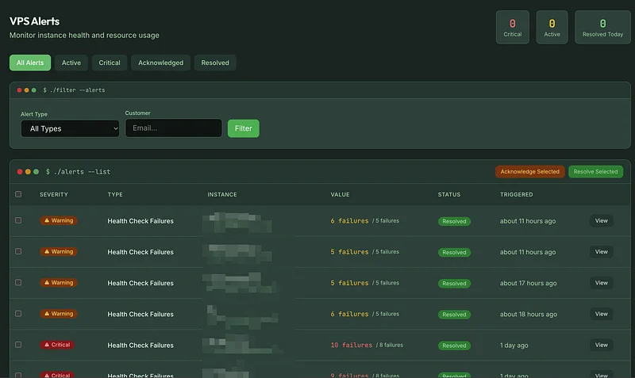
Task: Click the './filter --alerts' terminal command text
Action: pyautogui.click(x=77, y=90)
